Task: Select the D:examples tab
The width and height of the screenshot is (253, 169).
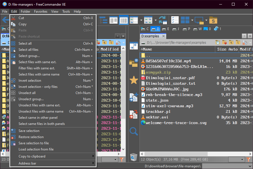Action: pos(150,36)
